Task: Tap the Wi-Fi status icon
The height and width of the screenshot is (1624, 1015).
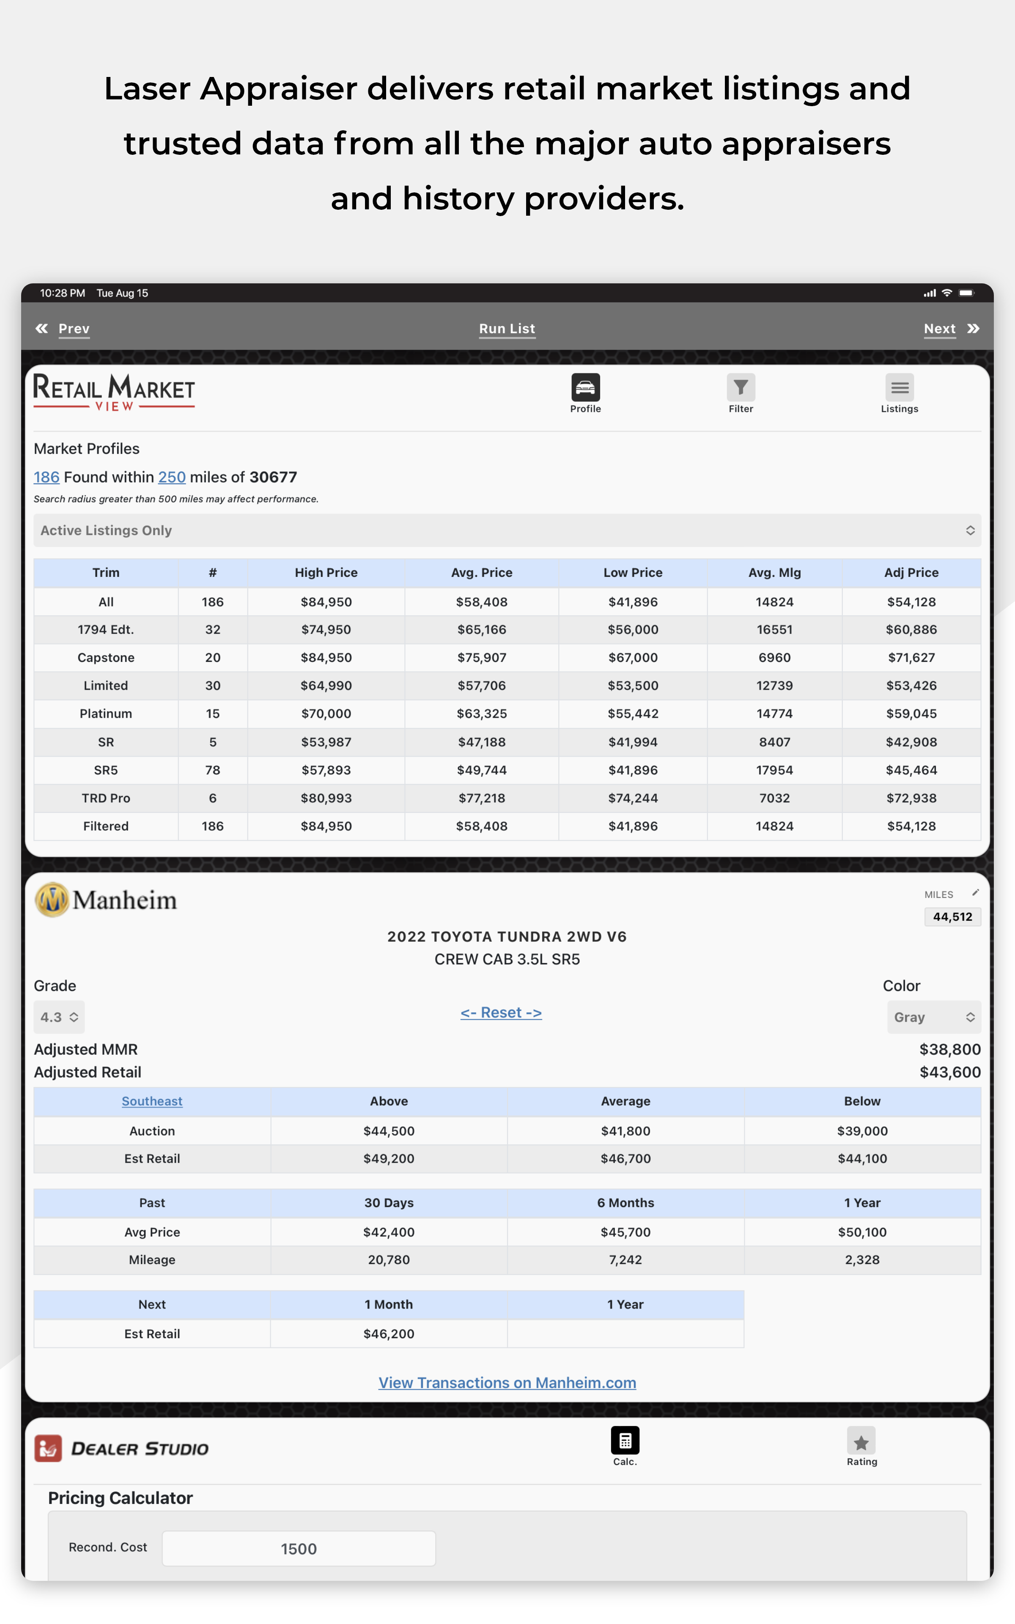Action: [947, 293]
